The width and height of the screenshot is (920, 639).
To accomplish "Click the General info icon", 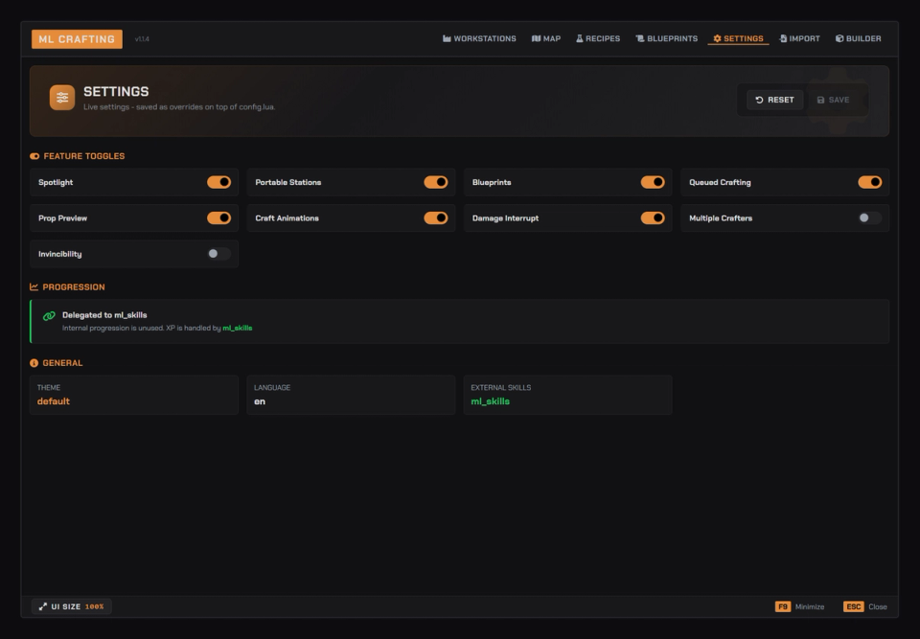I will tap(34, 363).
